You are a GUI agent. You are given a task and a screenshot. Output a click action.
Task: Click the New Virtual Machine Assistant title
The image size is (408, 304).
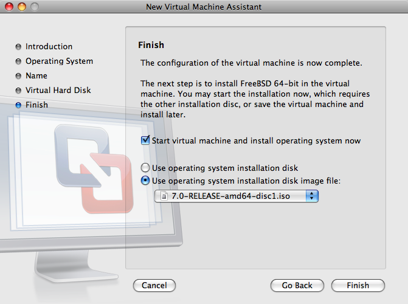coord(204,7)
